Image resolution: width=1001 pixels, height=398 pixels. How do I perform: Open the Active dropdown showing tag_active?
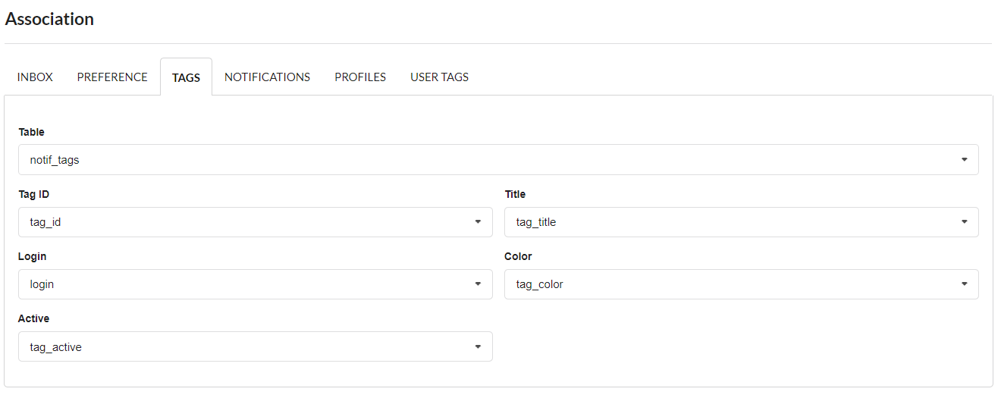tap(255, 346)
